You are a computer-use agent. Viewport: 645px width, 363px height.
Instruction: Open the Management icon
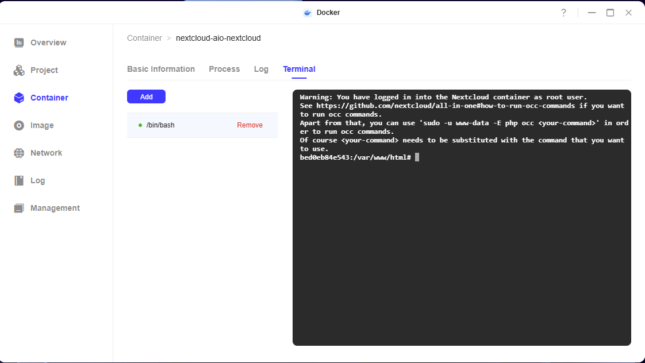[x=19, y=208]
